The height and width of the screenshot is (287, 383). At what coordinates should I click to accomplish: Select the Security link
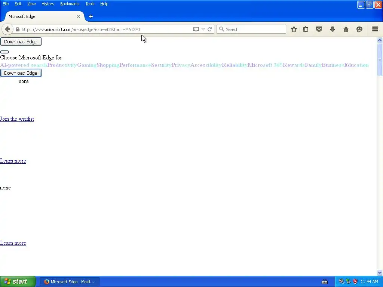pos(161,65)
